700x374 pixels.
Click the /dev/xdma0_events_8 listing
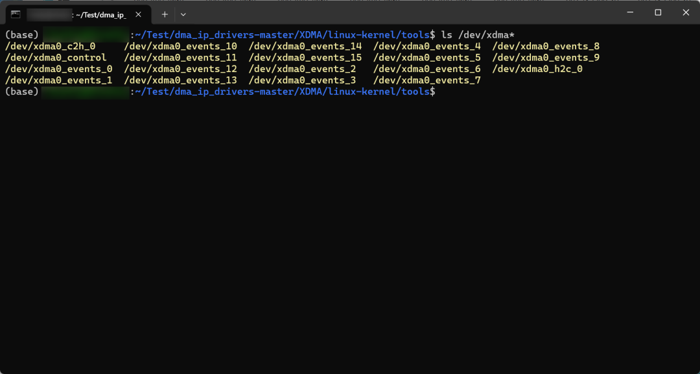coord(547,45)
